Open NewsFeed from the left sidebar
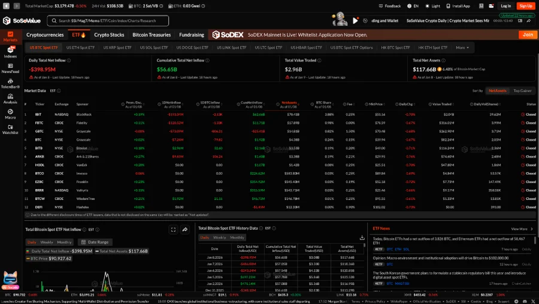 click(x=10, y=68)
